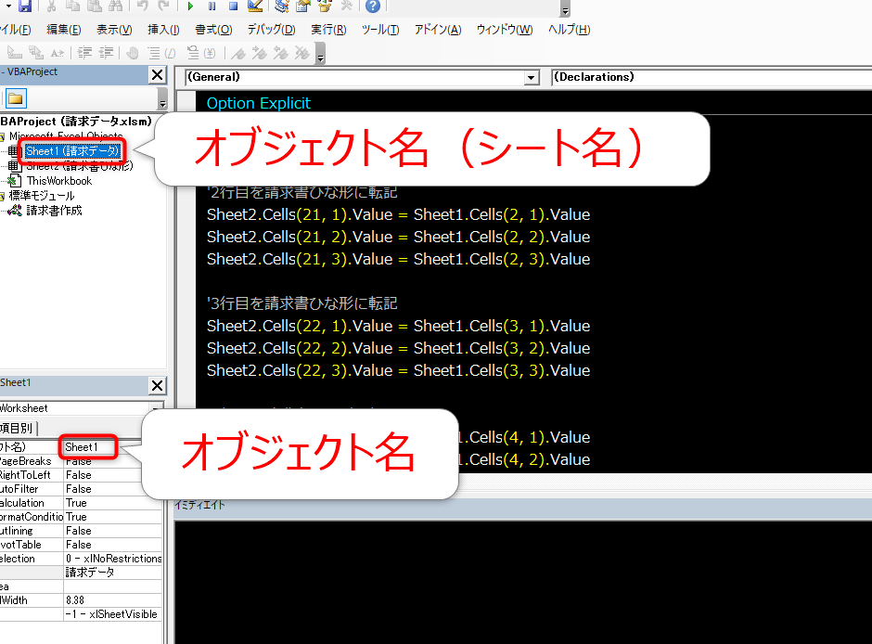This screenshot has height=644, width=872.
Task: Select the 請求書作成 module
Action: [x=54, y=211]
